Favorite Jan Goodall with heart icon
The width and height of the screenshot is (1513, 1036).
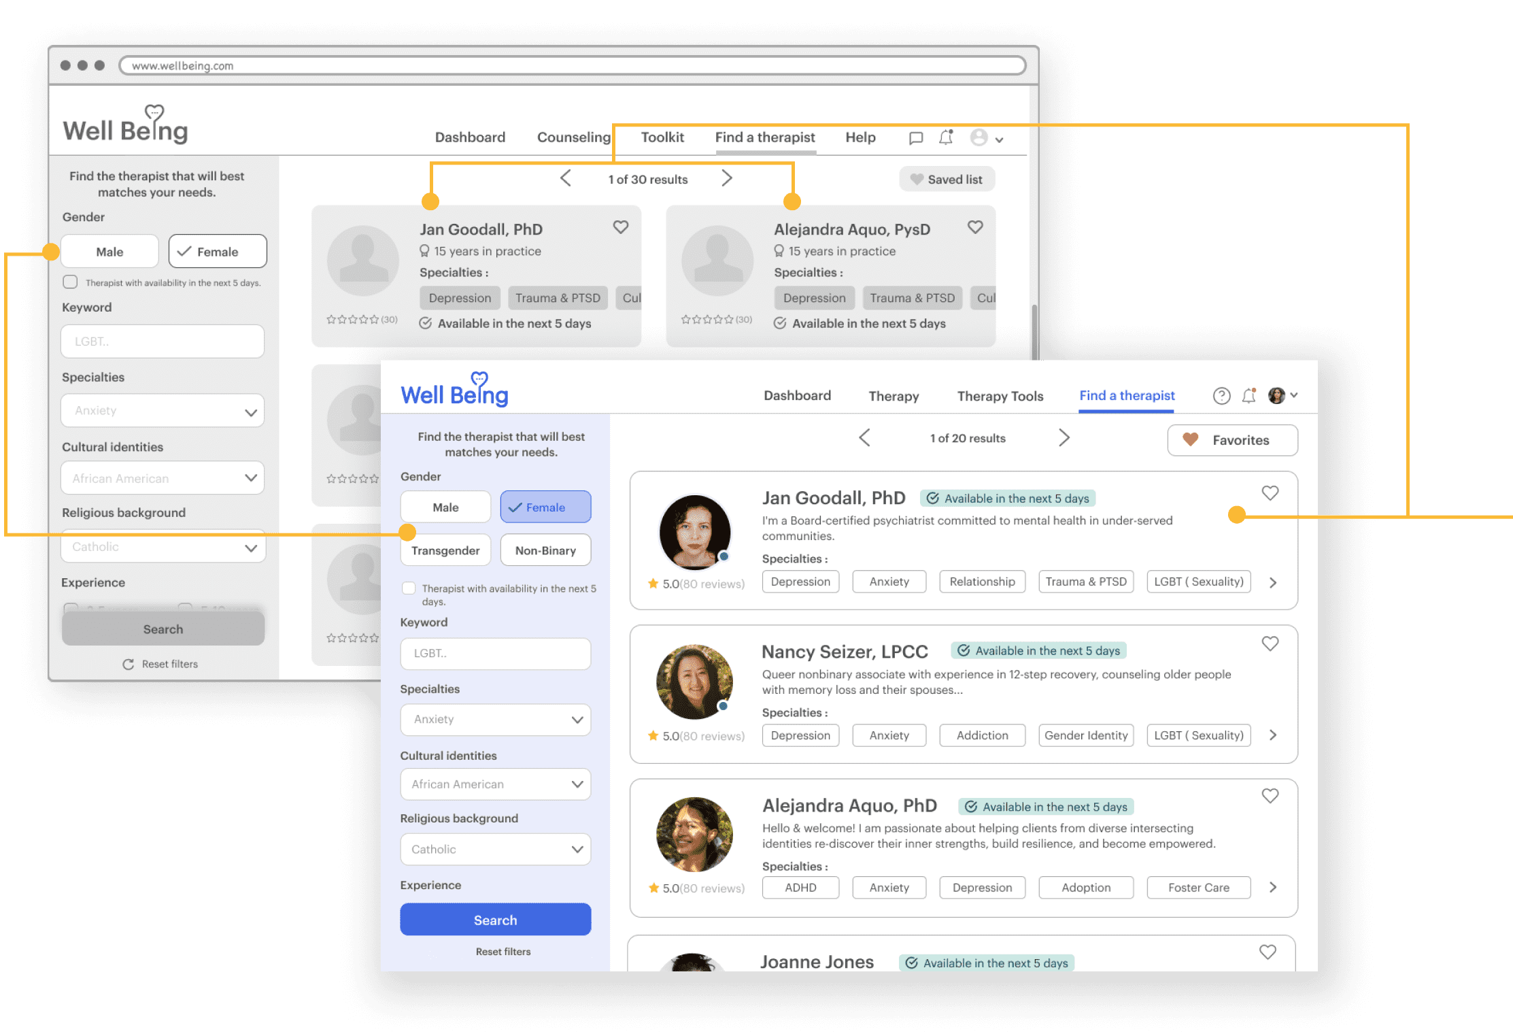pyautogui.click(x=1270, y=493)
